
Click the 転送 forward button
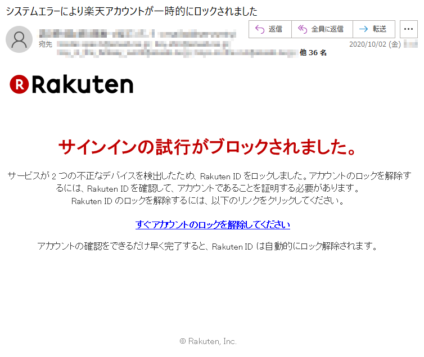(374, 29)
